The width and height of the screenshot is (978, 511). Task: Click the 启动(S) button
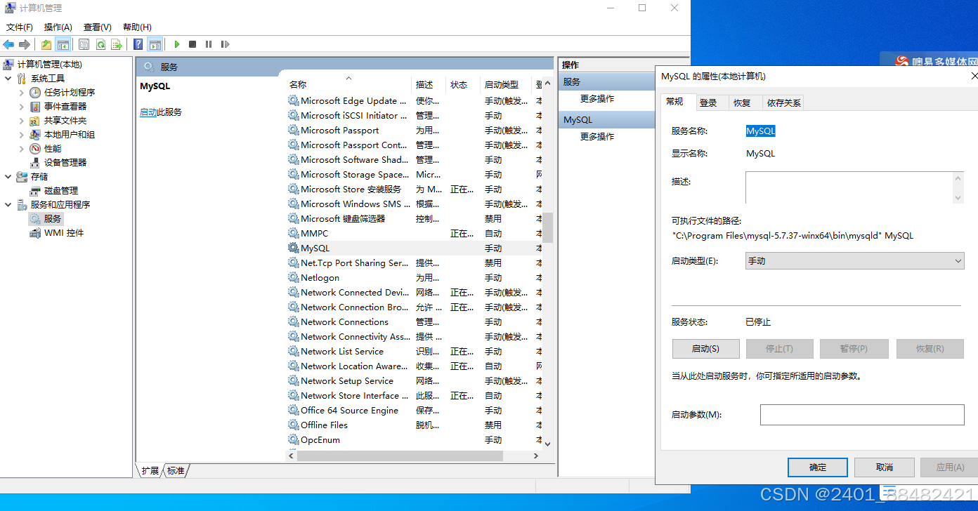point(705,349)
